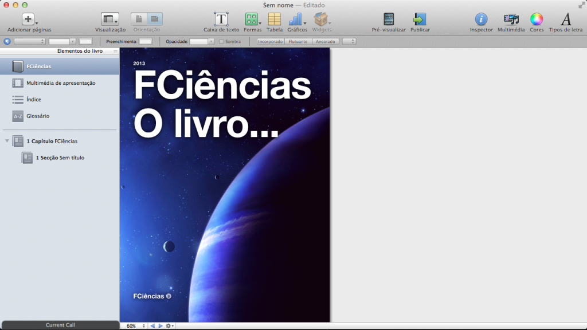Open the Gráficos charts menu
Screen dimensions: 587x330
[x=296, y=19]
